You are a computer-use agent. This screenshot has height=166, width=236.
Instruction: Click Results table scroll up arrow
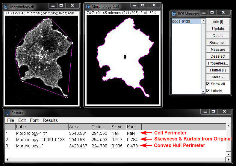(229, 126)
